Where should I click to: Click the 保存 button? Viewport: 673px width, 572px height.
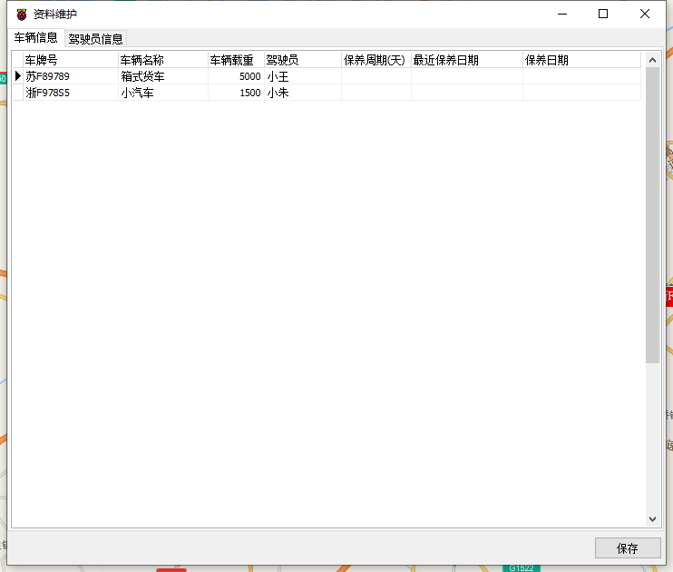coord(628,547)
